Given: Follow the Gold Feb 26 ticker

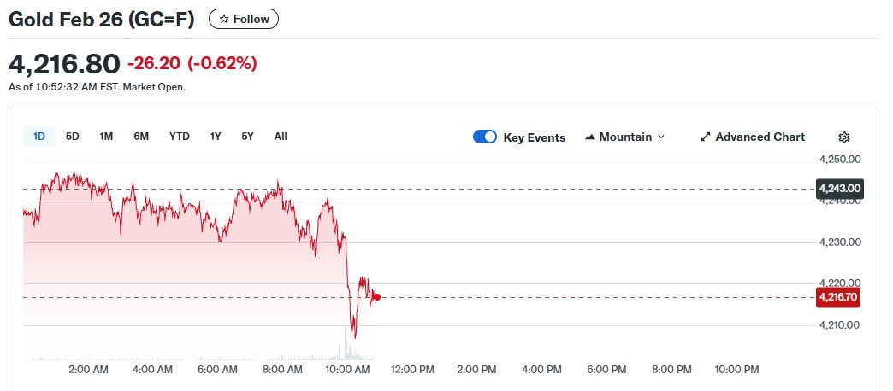Looking at the screenshot, I should click(244, 19).
